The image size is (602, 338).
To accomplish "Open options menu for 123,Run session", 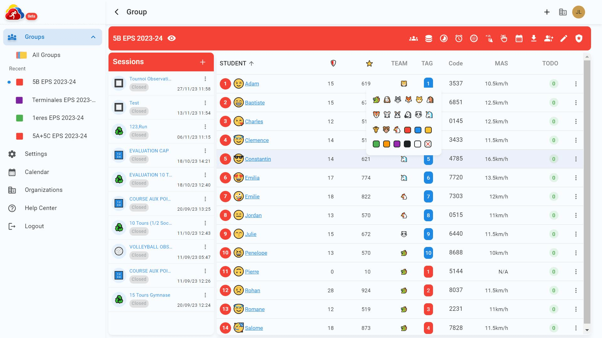I will point(205,127).
